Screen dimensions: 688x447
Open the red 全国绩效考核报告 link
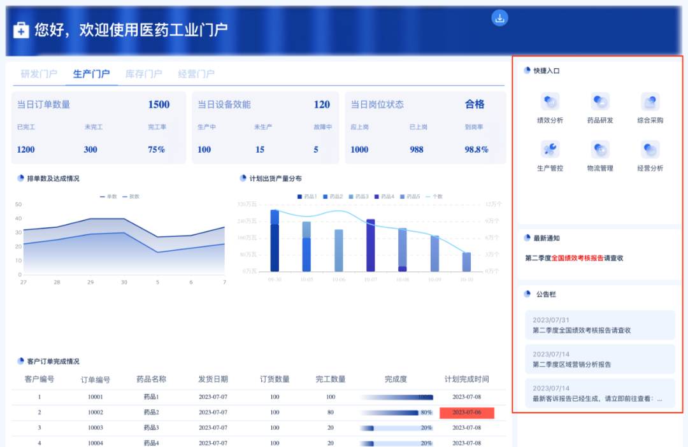pyautogui.click(x=577, y=258)
